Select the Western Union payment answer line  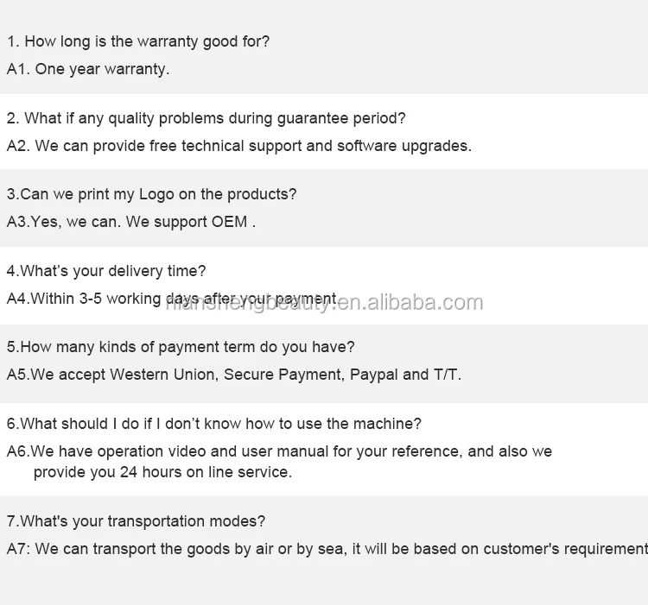234,375
